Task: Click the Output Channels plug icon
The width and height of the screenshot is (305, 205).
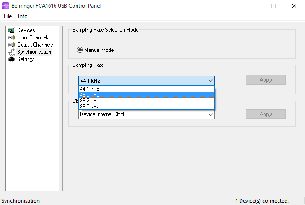Action: [11, 45]
